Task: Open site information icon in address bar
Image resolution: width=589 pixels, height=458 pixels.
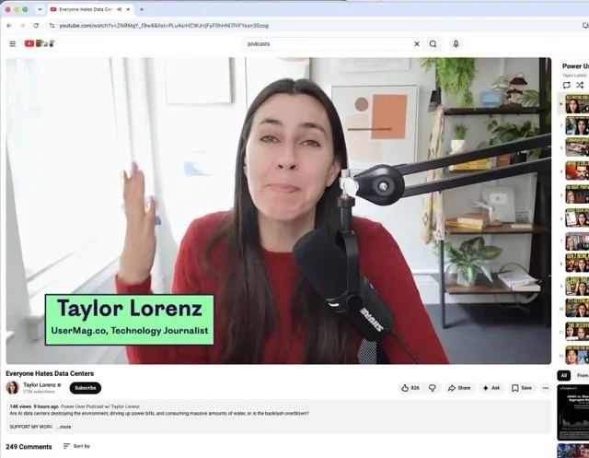Action: pos(52,26)
